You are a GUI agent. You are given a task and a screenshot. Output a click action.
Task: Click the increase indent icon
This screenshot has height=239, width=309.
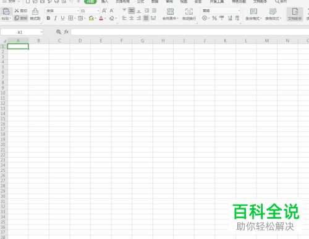(x=154, y=10)
